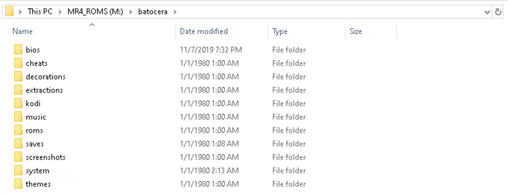Click the address bar folder icon
This screenshot has height=195, width=508.
click(10, 12)
